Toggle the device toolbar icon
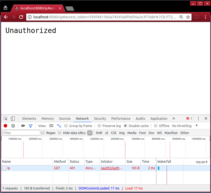This screenshot has width=211, height=193. pyautogui.click(x=13, y=119)
